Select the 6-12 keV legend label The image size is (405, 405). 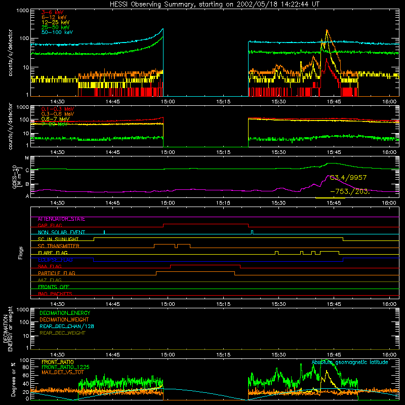pyautogui.click(x=54, y=17)
